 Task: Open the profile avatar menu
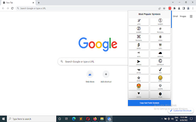point(188,8)
